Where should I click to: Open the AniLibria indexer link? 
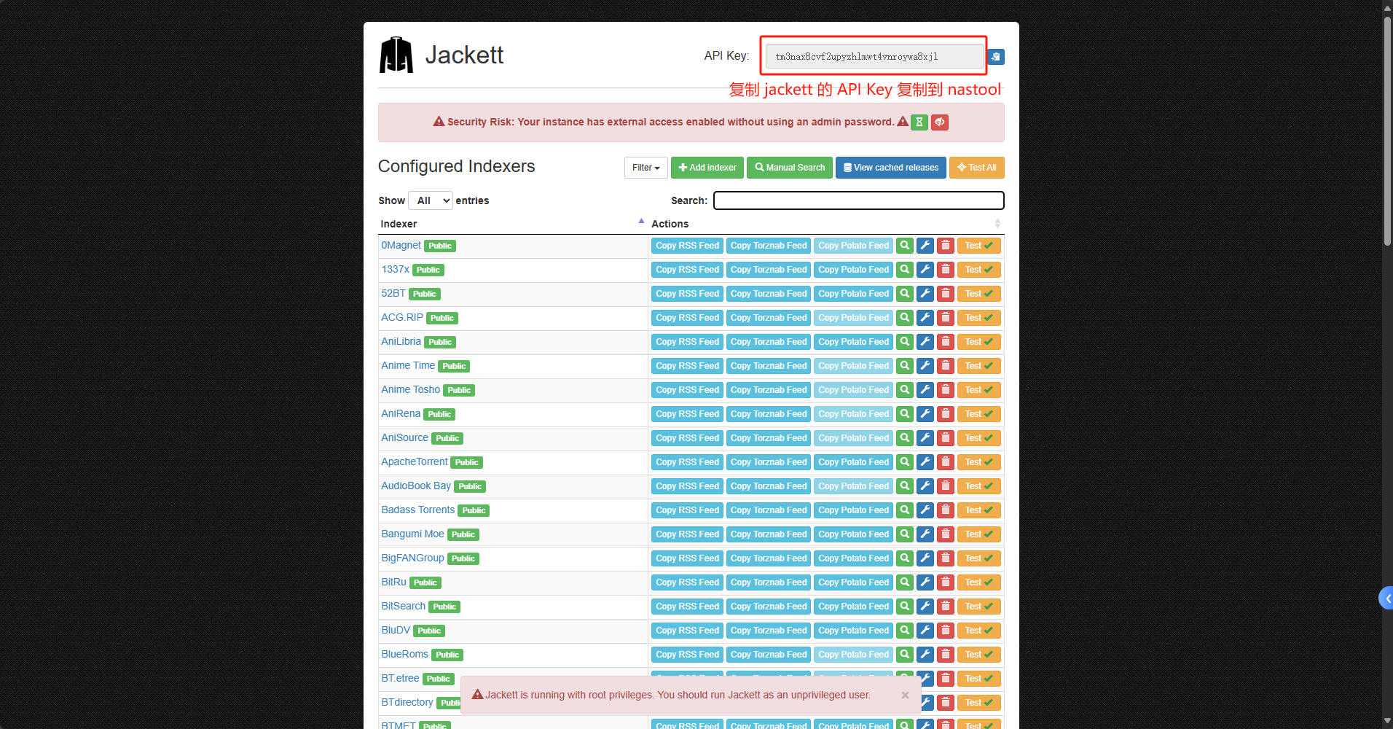(401, 342)
